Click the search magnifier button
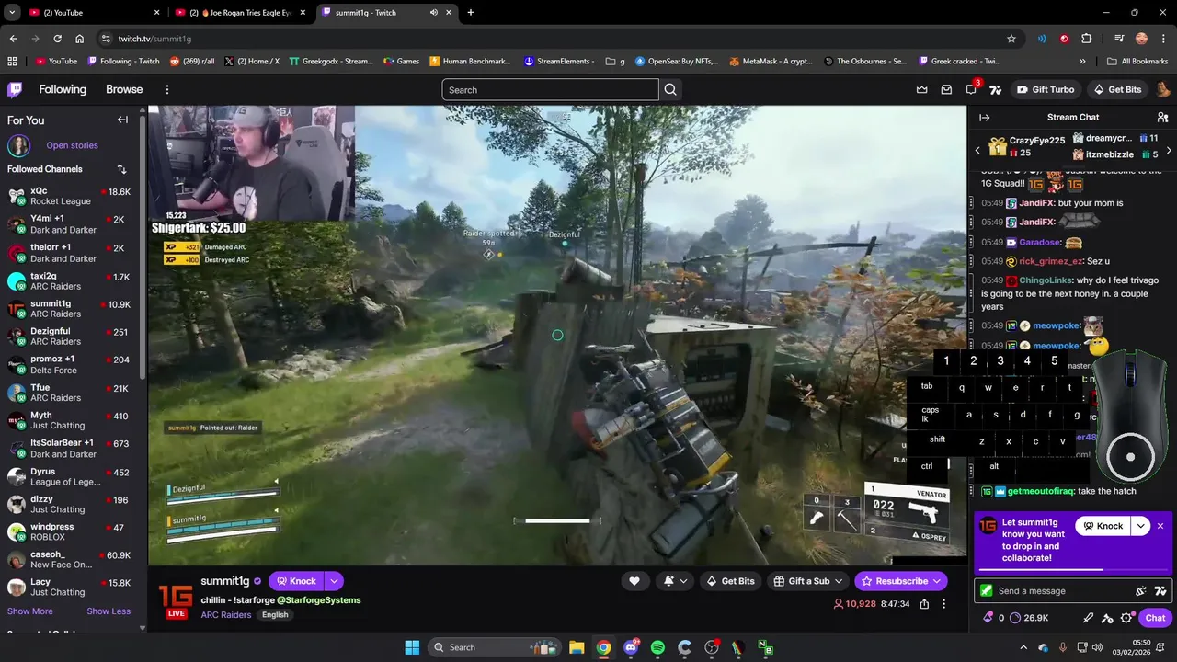The height and width of the screenshot is (662, 1177). click(670, 89)
